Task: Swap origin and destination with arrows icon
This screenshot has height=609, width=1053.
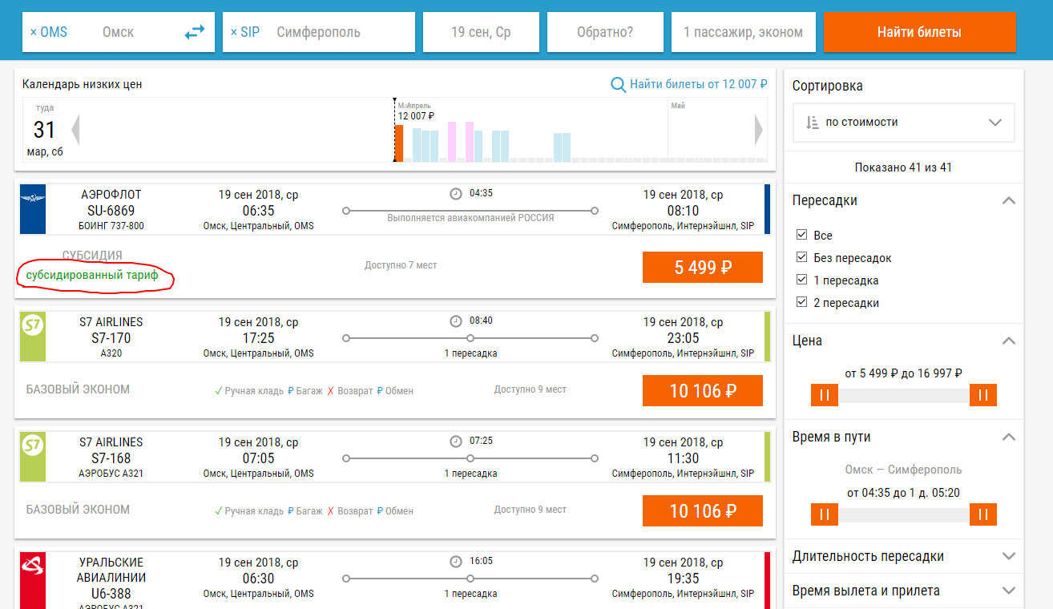Action: click(x=195, y=33)
